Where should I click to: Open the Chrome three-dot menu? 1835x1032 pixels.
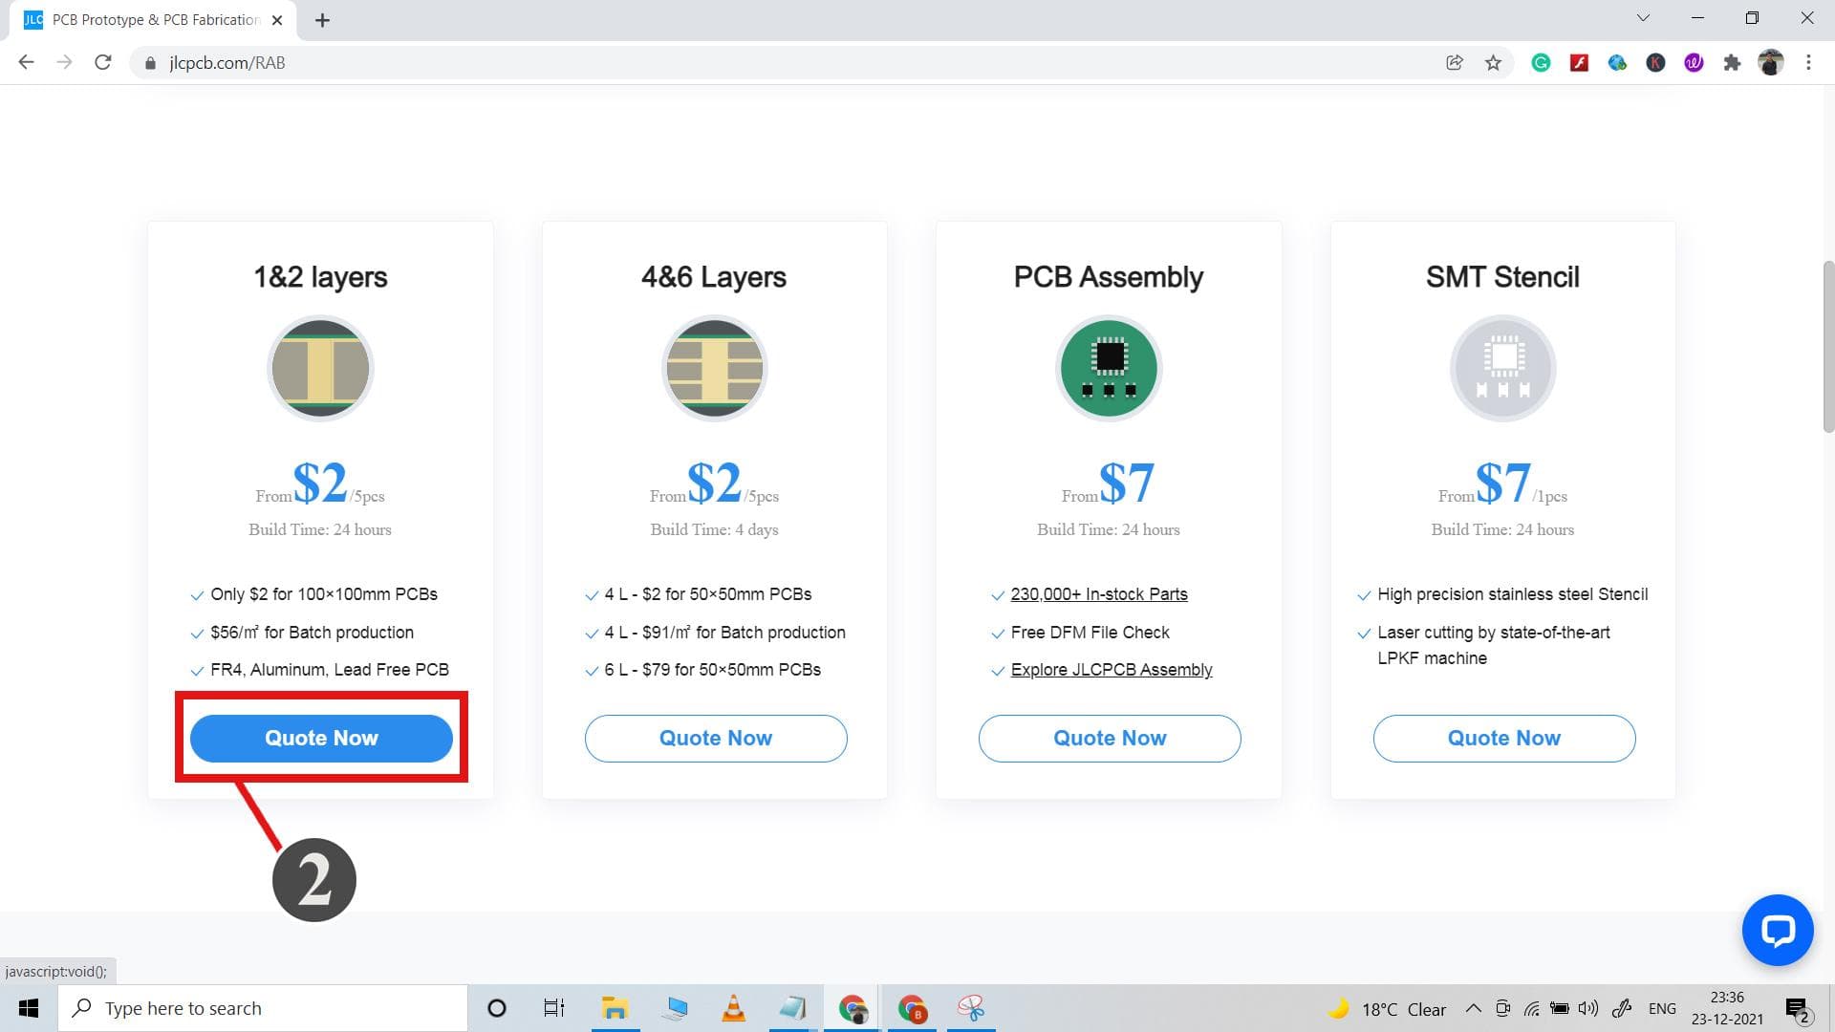1808,62
